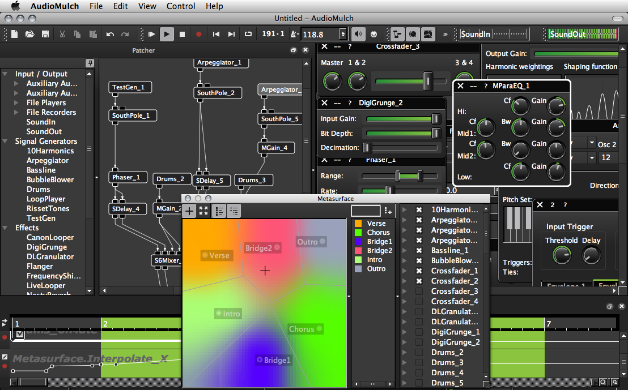Toggle the loop playback icon
Image resolution: width=628 pixels, height=390 pixels.
click(x=248, y=34)
